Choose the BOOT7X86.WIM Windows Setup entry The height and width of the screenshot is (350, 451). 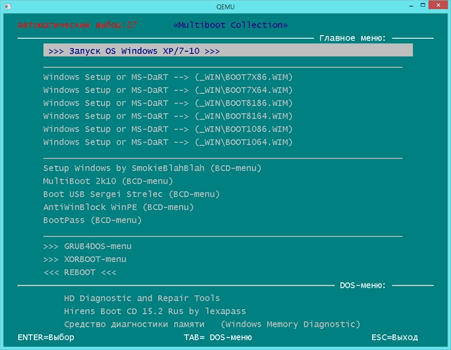pyautogui.click(x=167, y=77)
